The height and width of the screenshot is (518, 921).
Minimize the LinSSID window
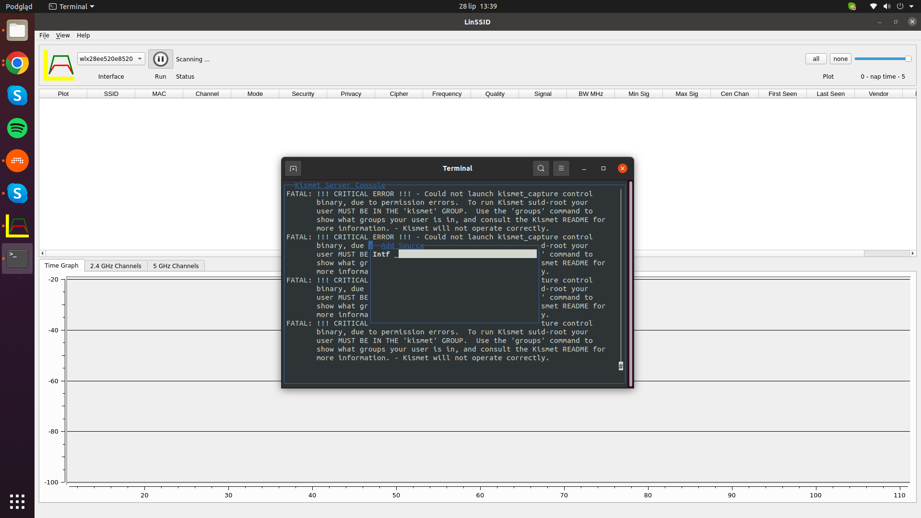pos(880,22)
